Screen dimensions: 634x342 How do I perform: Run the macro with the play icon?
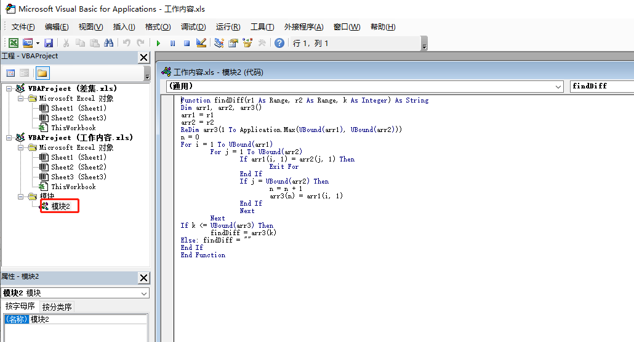159,43
